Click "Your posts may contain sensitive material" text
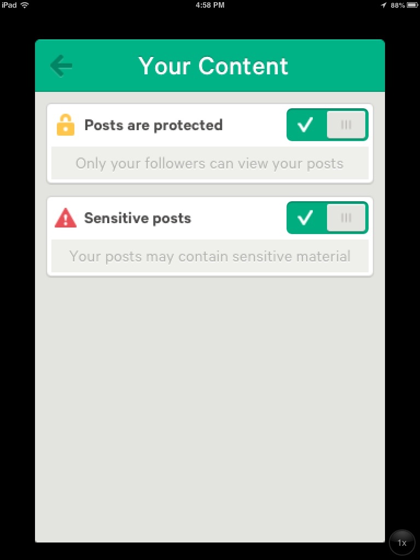The image size is (420, 560). click(x=209, y=256)
